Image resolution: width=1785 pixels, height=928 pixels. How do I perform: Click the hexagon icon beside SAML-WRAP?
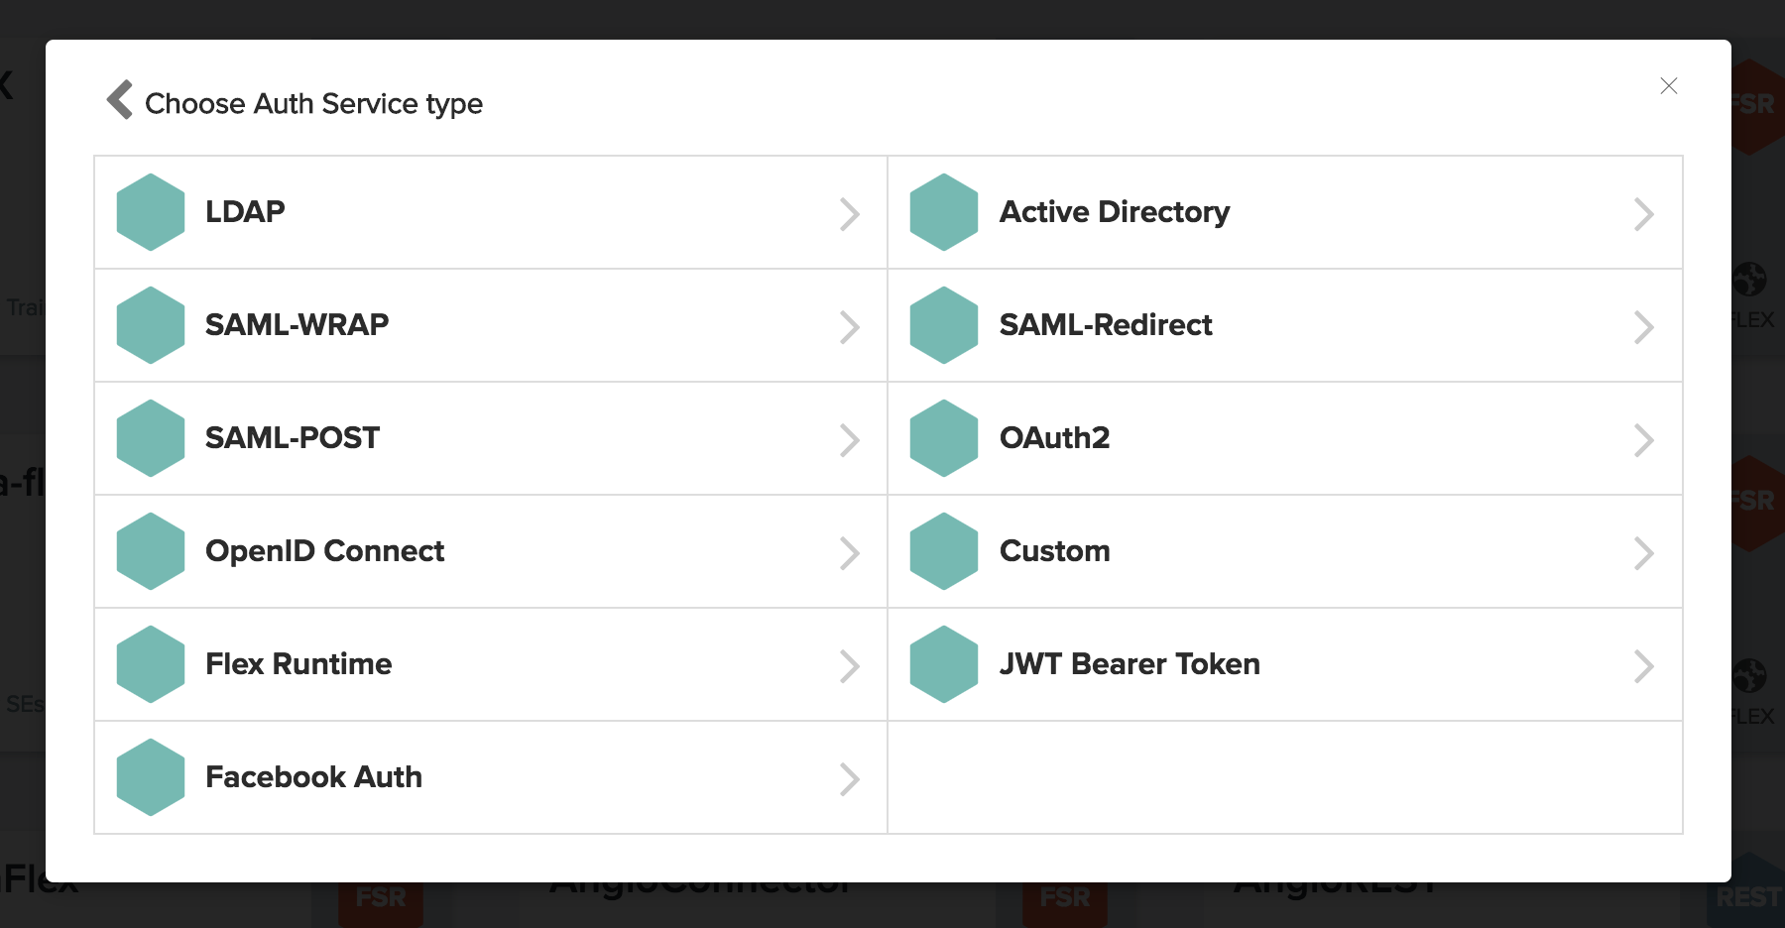pos(151,325)
